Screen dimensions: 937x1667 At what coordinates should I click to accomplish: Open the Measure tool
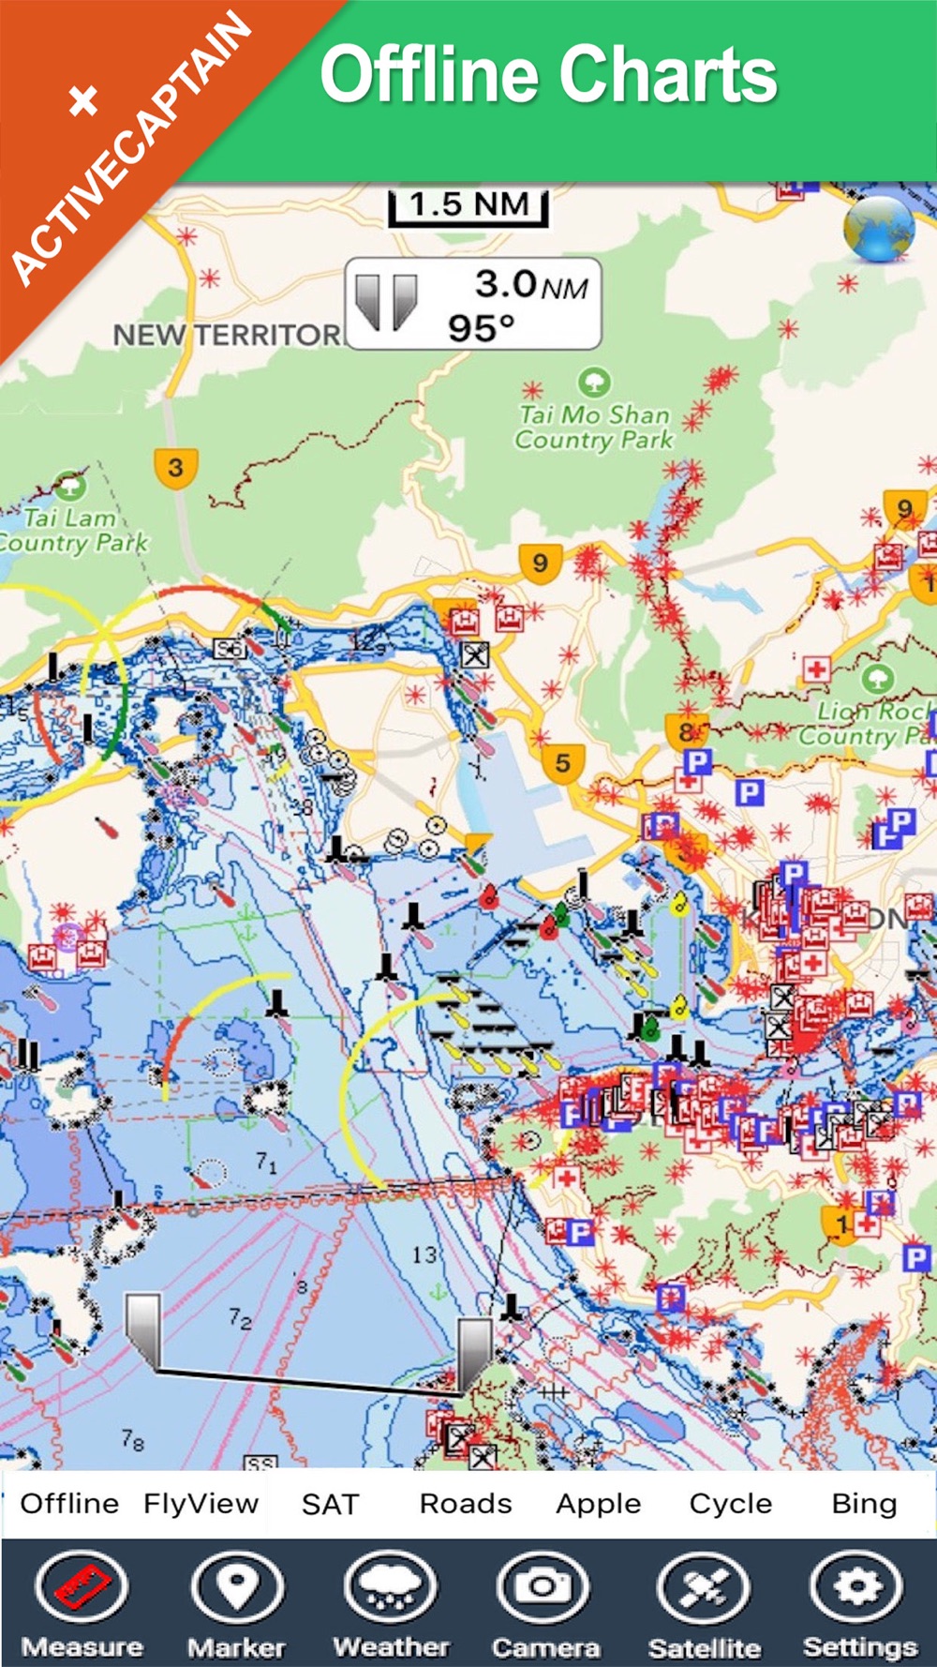(82, 1605)
